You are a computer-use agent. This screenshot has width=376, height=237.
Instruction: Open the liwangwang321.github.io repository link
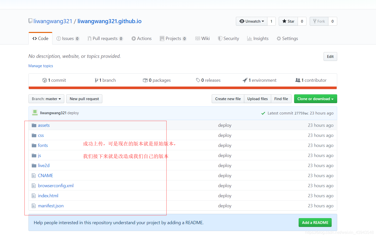point(109,21)
